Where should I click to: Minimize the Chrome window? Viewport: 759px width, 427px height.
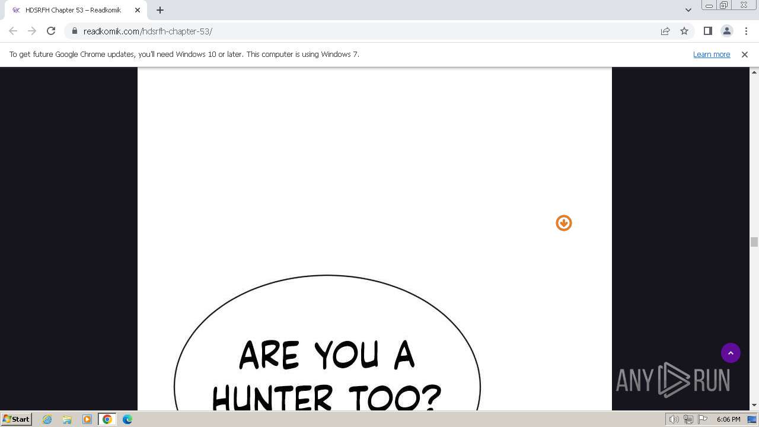point(709,5)
